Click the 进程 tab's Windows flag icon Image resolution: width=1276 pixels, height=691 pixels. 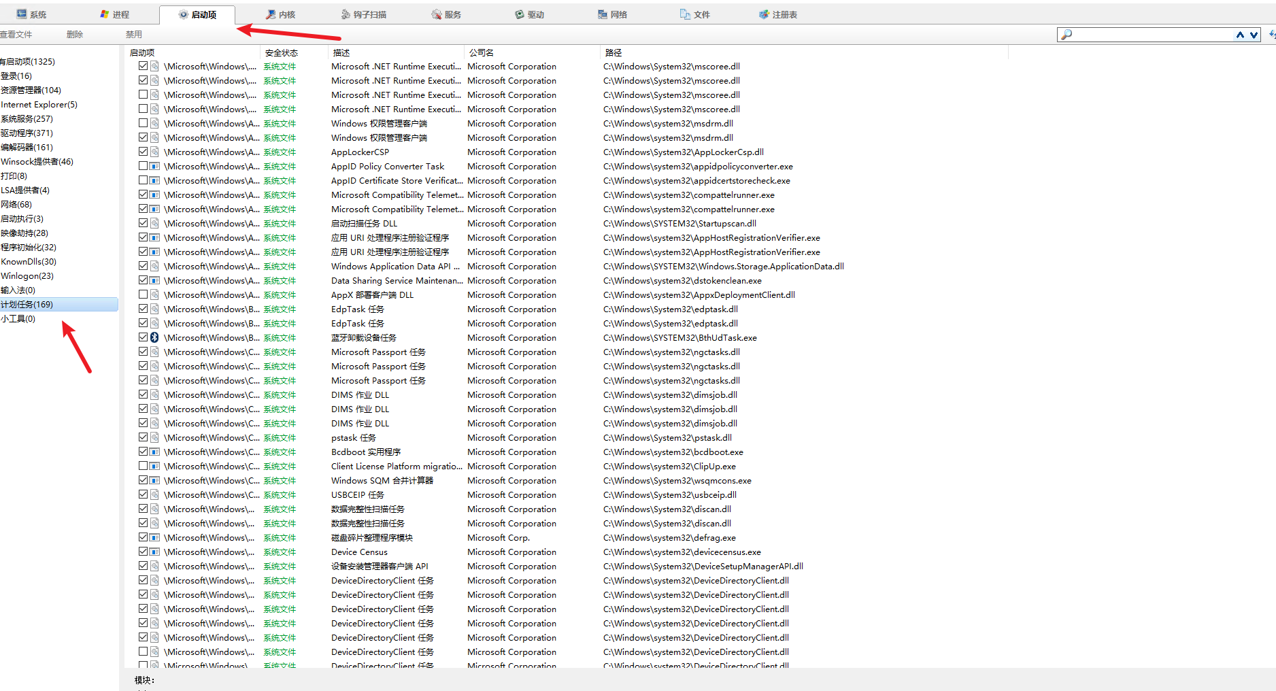coord(104,14)
